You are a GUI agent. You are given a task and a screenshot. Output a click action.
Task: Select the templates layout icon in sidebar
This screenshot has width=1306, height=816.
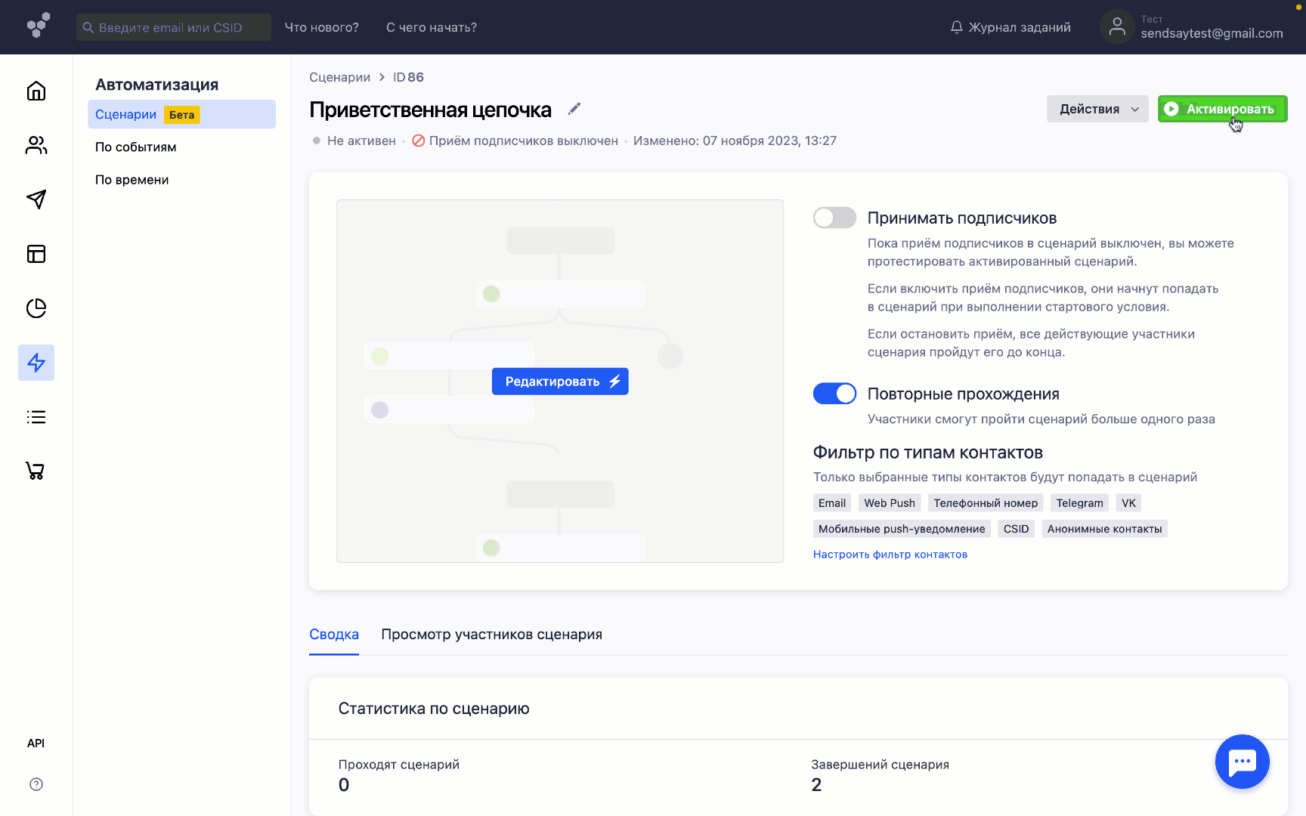coord(36,254)
